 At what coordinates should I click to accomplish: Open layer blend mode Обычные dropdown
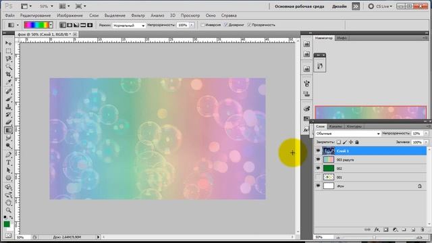click(348, 134)
